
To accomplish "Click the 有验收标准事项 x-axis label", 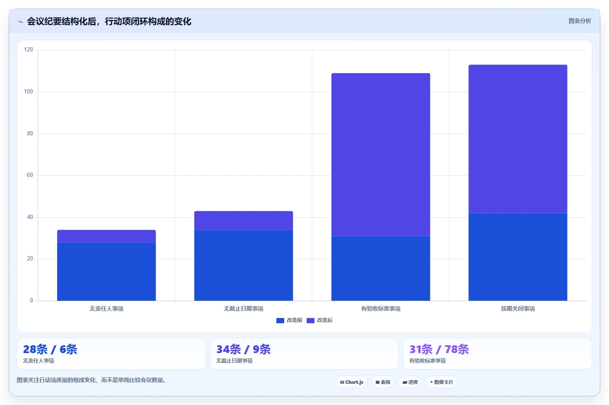I will tap(381, 309).
